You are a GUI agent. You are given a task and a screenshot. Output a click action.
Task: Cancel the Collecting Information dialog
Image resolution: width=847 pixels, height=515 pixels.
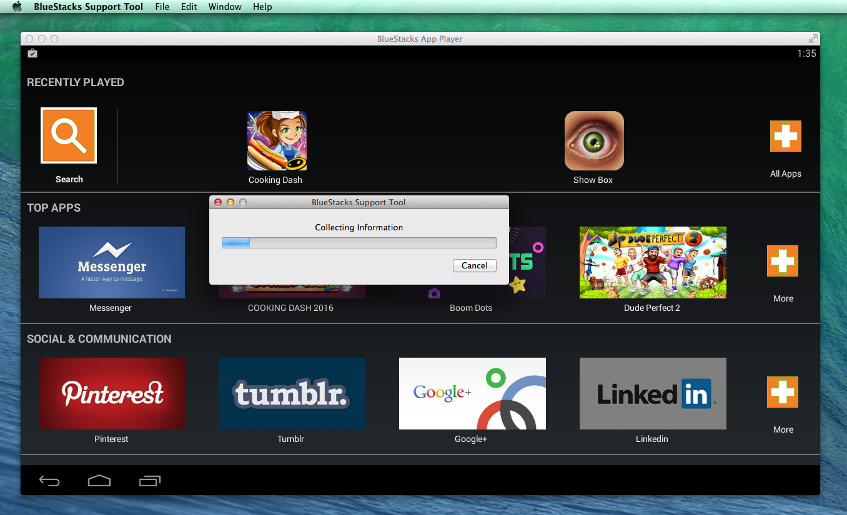tap(475, 265)
